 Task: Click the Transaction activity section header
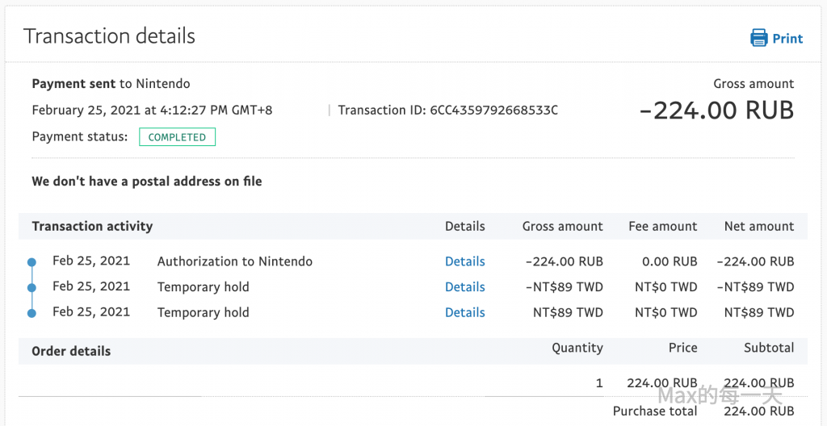tap(92, 227)
